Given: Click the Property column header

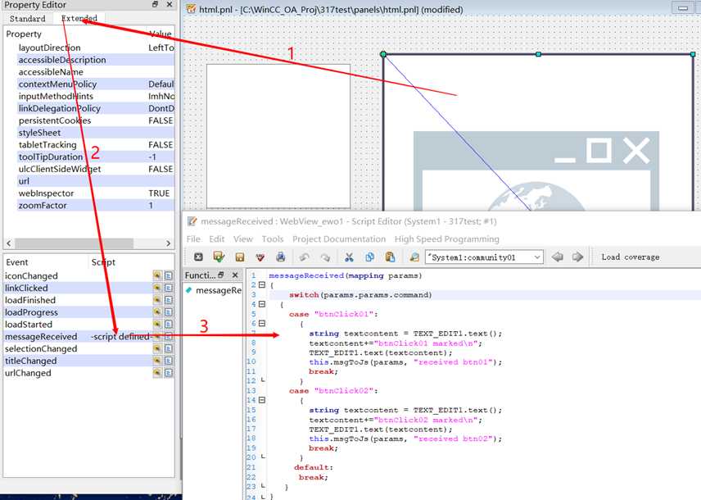Looking at the screenshot, I should tap(24, 34).
